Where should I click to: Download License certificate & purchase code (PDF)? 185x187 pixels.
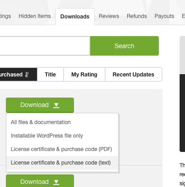pyautogui.click(x=62, y=149)
